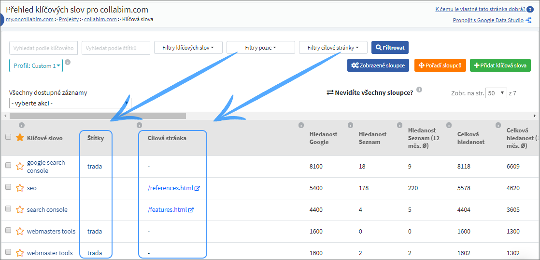Click info icon above last Celková hledanost 12 měs. column

tap(498, 125)
